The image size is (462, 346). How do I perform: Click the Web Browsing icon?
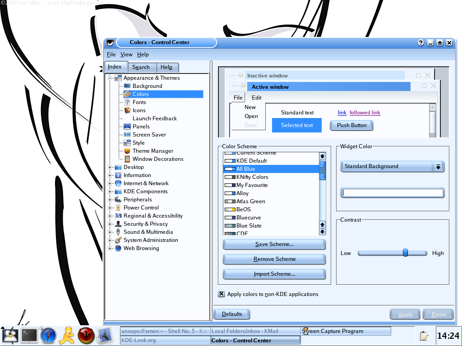pyautogui.click(x=118, y=248)
